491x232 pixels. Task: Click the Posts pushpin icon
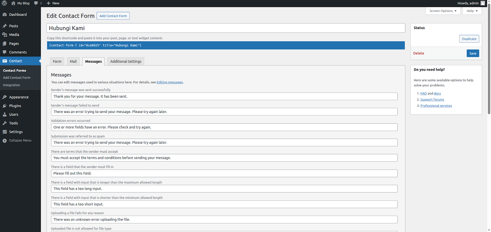(5, 26)
